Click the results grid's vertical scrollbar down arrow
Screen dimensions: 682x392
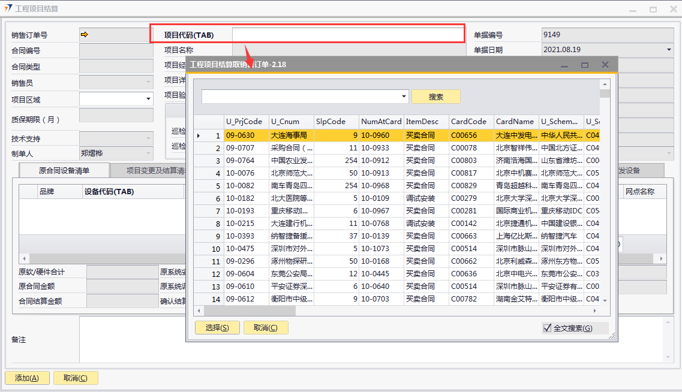click(x=605, y=300)
